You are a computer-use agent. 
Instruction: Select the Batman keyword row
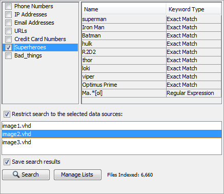coord(151,35)
